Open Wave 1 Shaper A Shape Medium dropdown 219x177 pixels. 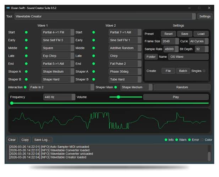(58, 72)
